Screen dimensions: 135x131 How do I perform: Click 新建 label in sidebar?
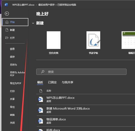[12, 30]
